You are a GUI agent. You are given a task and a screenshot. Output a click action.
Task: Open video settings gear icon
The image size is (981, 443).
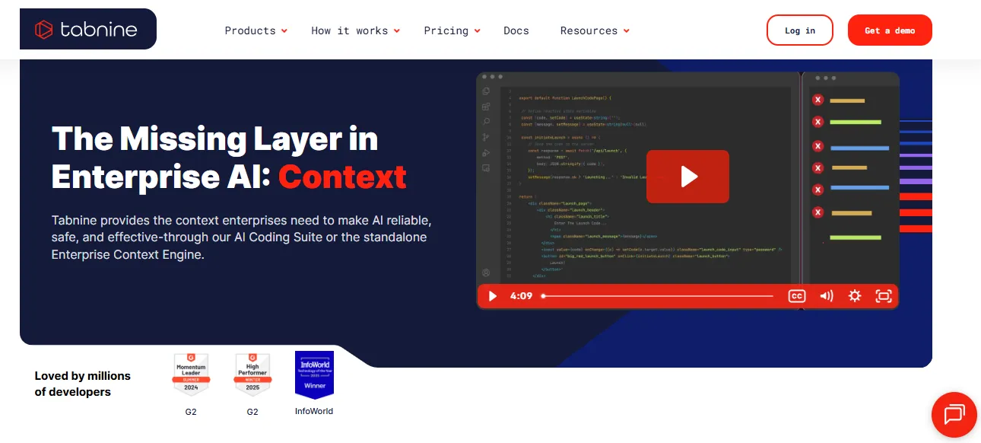click(855, 296)
